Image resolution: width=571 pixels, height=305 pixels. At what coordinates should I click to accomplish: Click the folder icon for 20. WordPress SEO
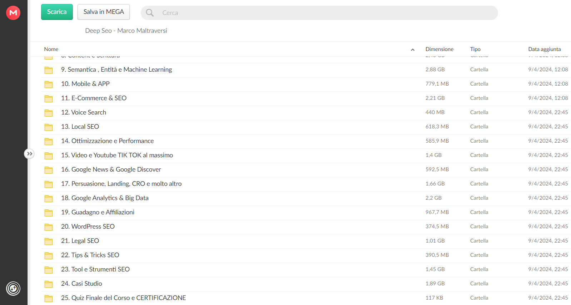point(49,227)
